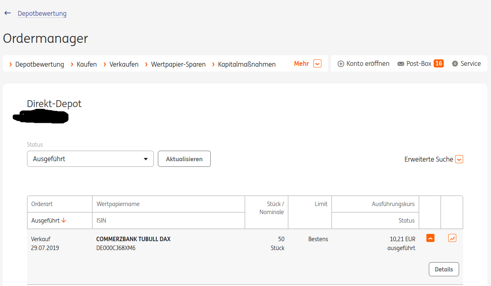Open the Depotbewertung breadcrumb link

[42, 14]
